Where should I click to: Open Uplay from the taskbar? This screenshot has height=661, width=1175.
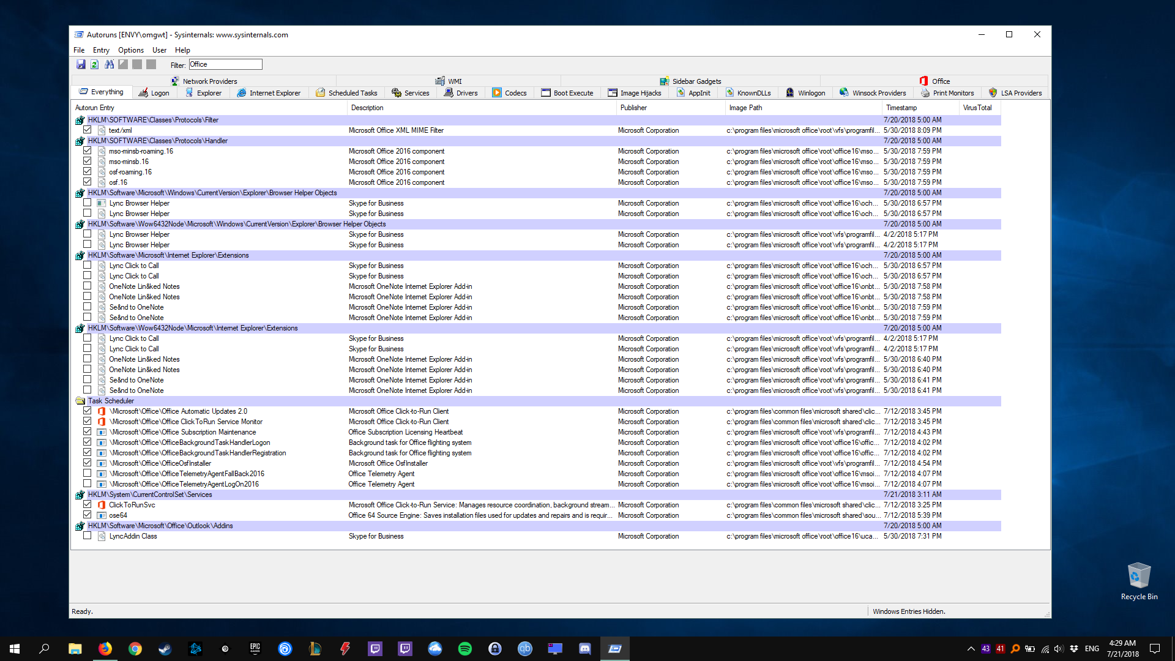click(x=285, y=649)
